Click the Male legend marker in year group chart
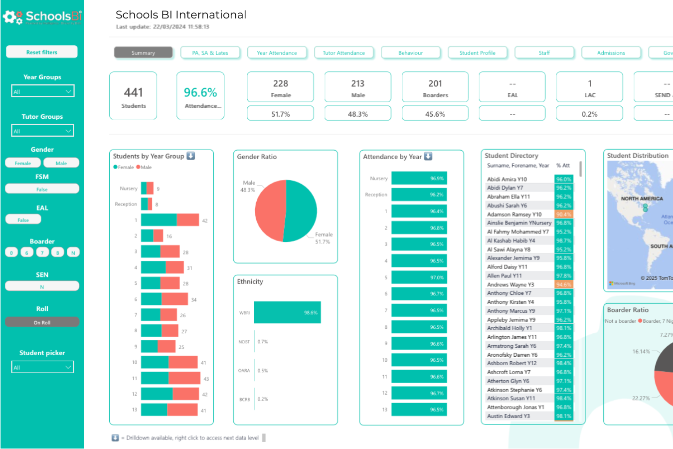Screen dimensions: 673x449 (138, 167)
